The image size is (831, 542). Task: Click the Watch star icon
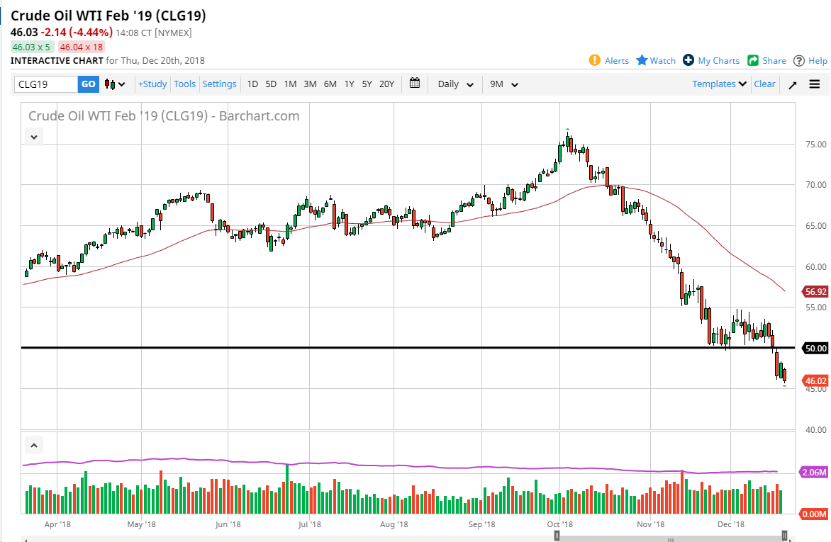click(x=642, y=60)
